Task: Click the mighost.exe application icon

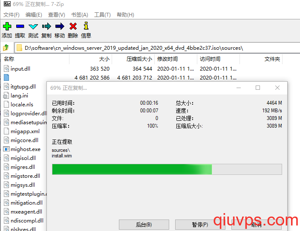Action: pos(6,149)
